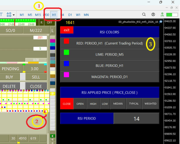Click the RSI period value field 14

(137, 119)
